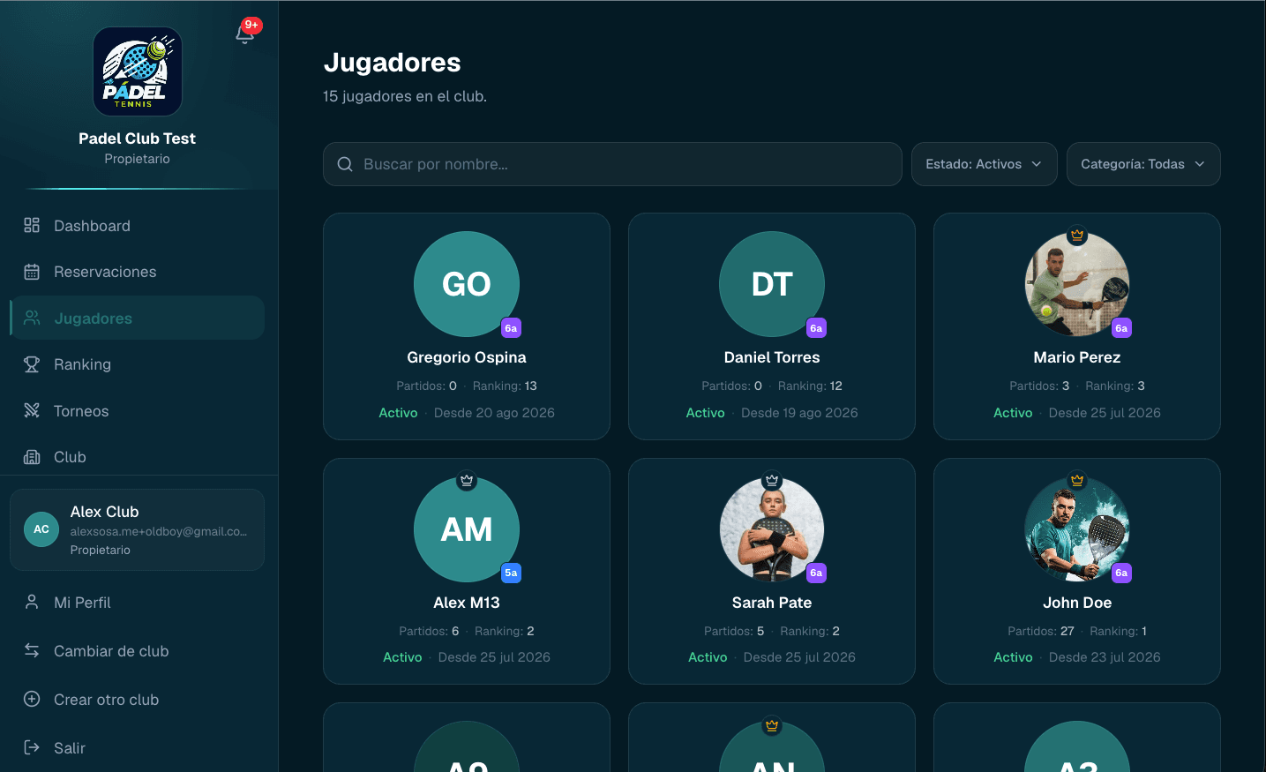Click the Mi Perfil person icon
Screen dimensions: 1266x772
32,602
